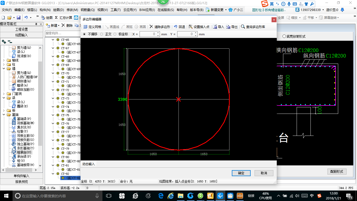Click the Undo (回退) tool in polygon editor
The height and width of the screenshot is (201, 357).
(180, 27)
